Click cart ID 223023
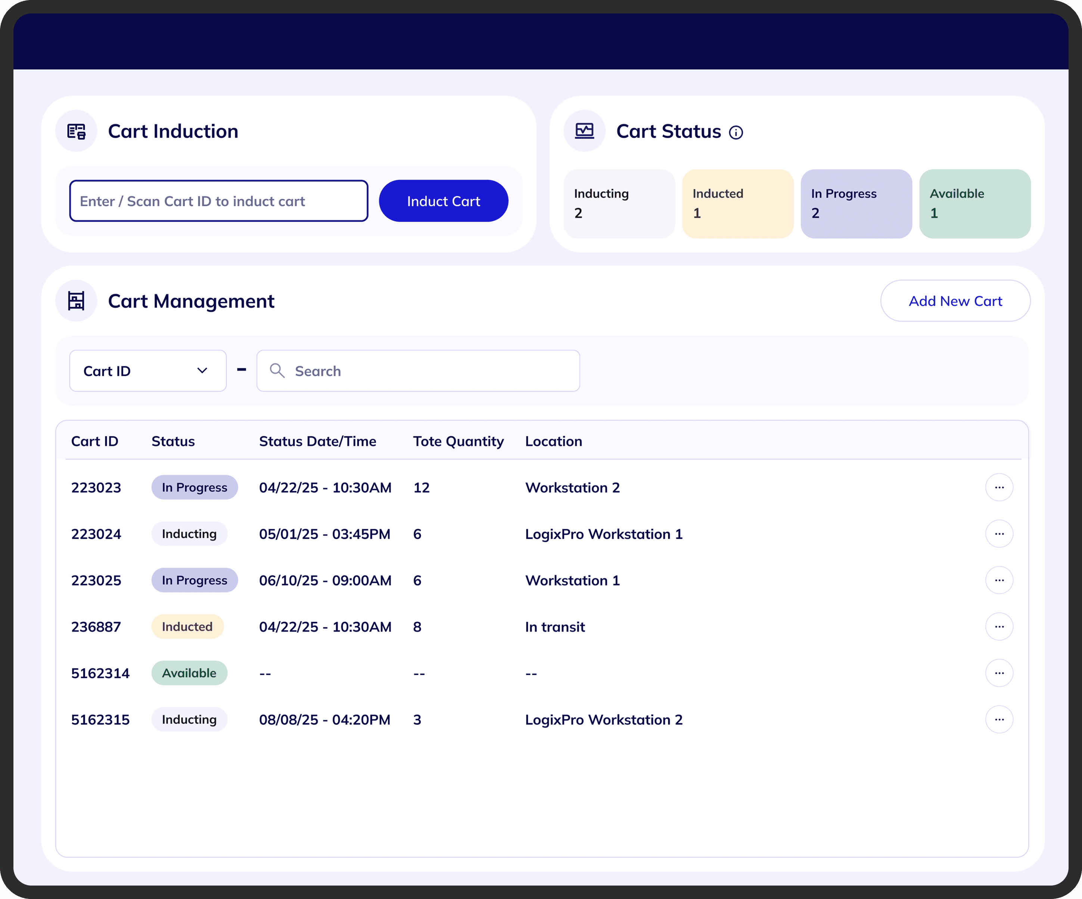The height and width of the screenshot is (899, 1082). coord(96,487)
